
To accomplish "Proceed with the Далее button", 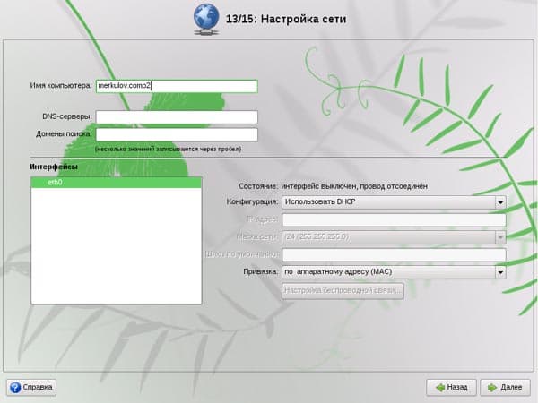I will 505,388.
